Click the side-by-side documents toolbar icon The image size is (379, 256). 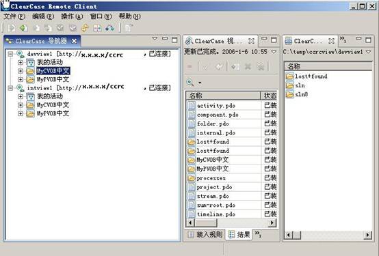97,28
